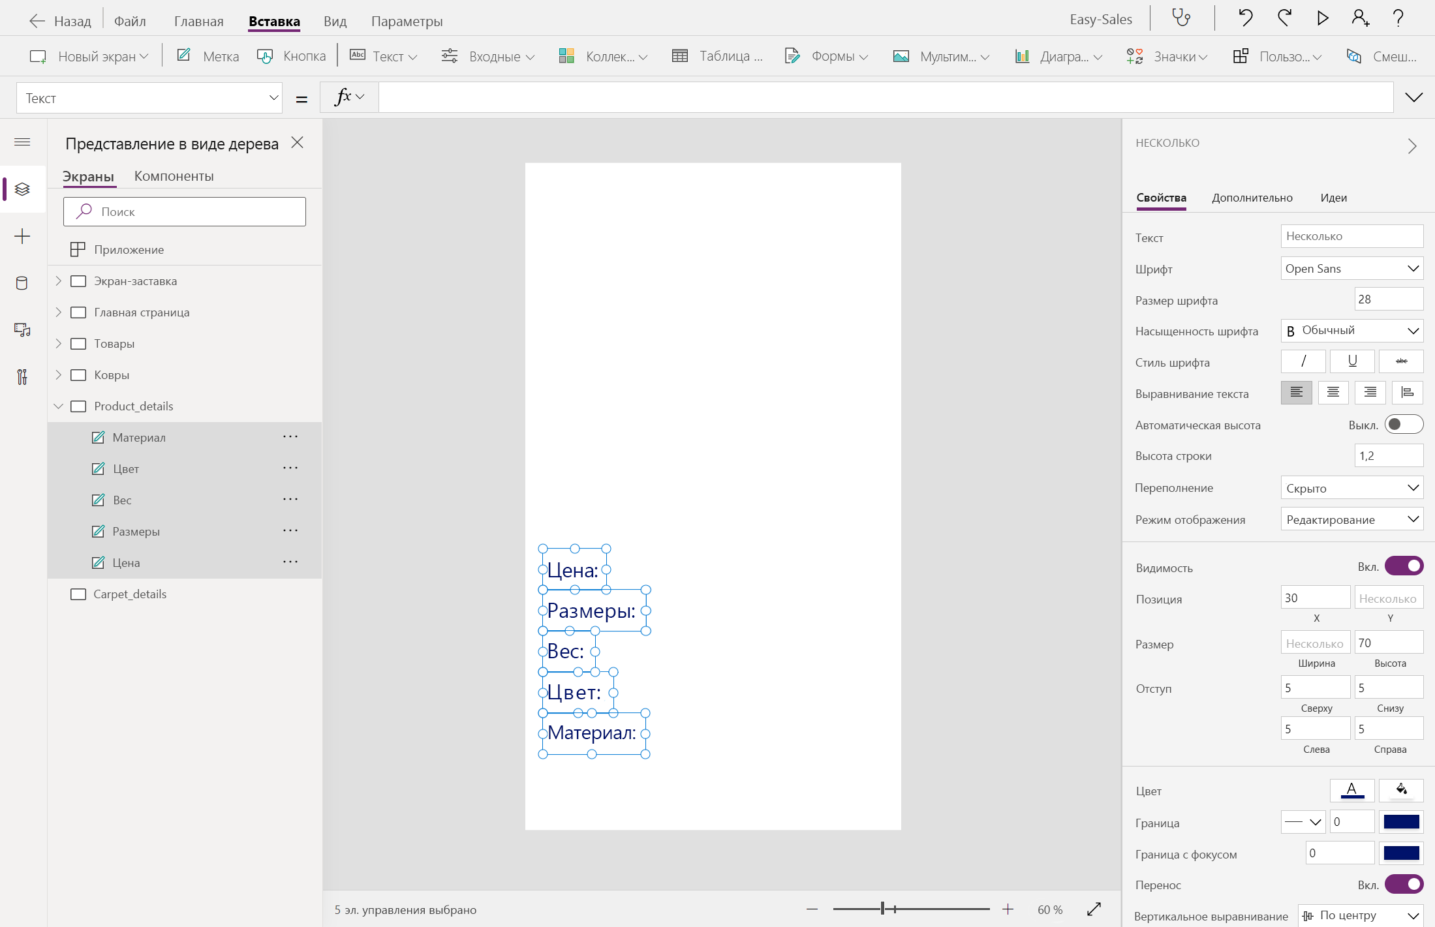Image resolution: width=1435 pixels, height=927 pixels.
Task: Disable the Перенос toggle
Action: point(1404,885)
